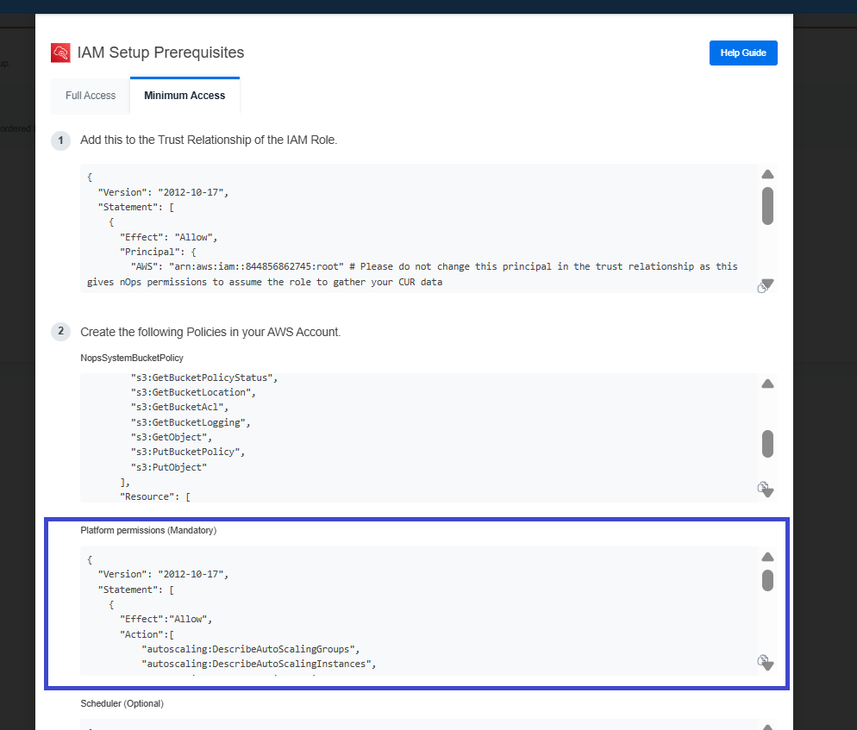857x730 pixels.
Task: Click the NopsSystemBucketPolicy scrollbar thumb
Action: 767,444
